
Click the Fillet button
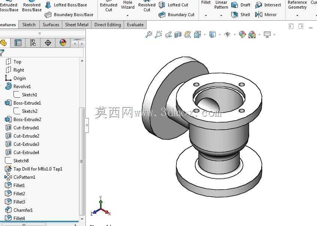click(206, 2)
